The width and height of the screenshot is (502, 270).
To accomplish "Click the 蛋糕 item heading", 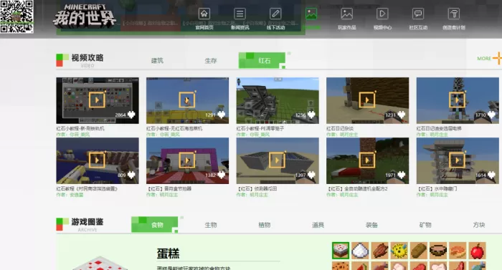I will [168, 253].
